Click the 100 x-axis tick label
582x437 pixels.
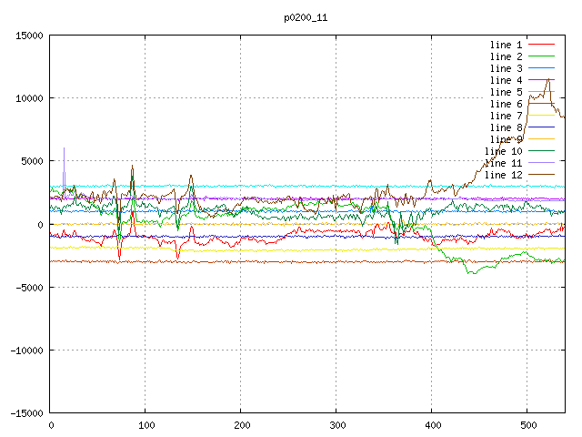tap(145, 425)
